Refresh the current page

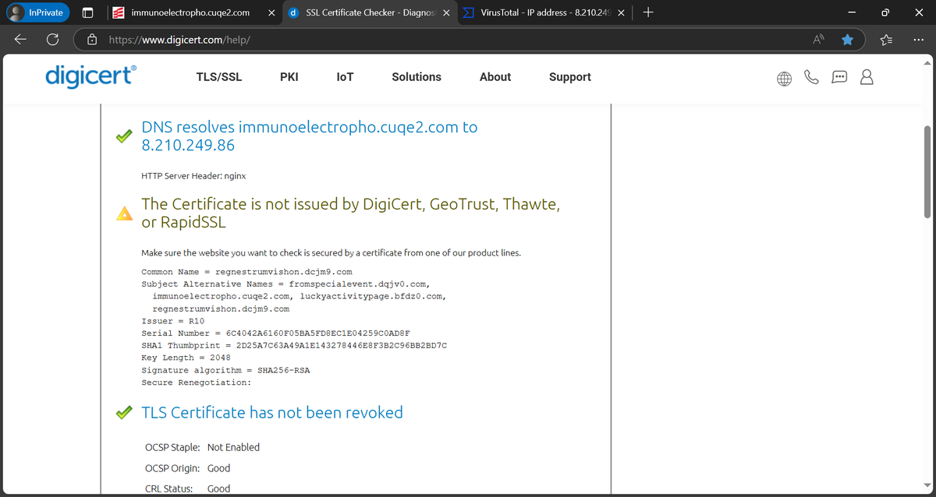click(53, 39)
